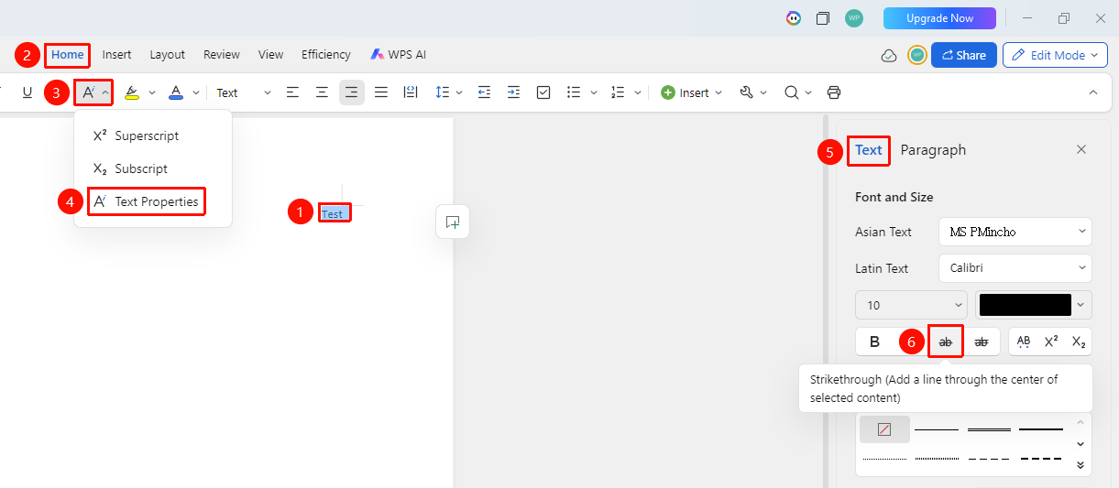Viewport: 1119px width, 488px height.
Task: Open the Latin Text Calibri dropdown
Action: click(x=1015, y=268)
